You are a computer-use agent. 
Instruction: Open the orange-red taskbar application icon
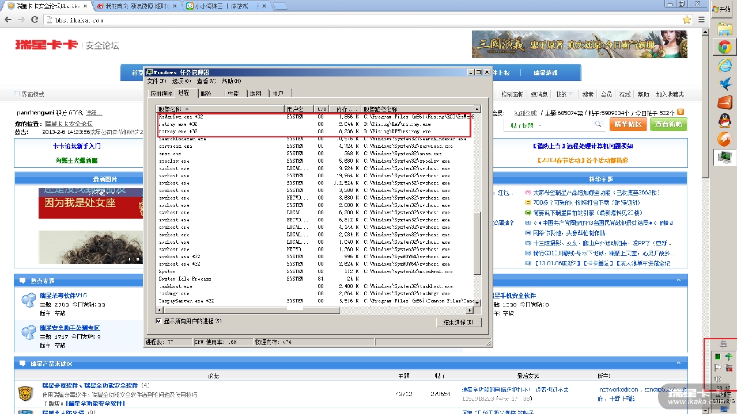tap(724, 102)
